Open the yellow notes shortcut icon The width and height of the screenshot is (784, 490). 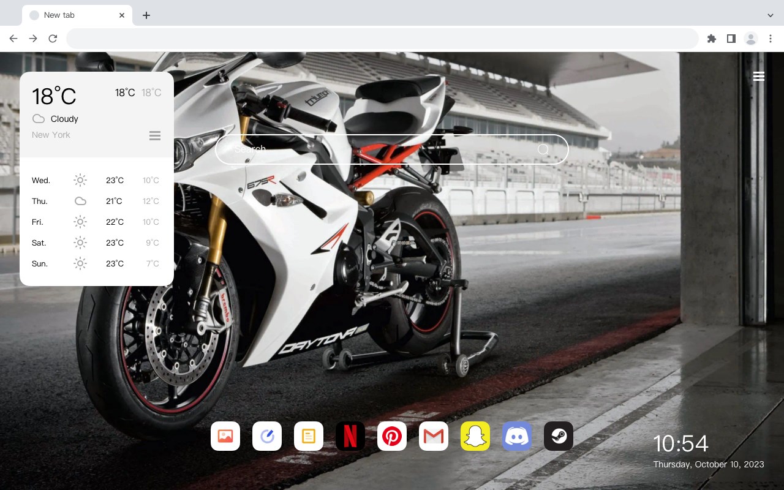309,436
